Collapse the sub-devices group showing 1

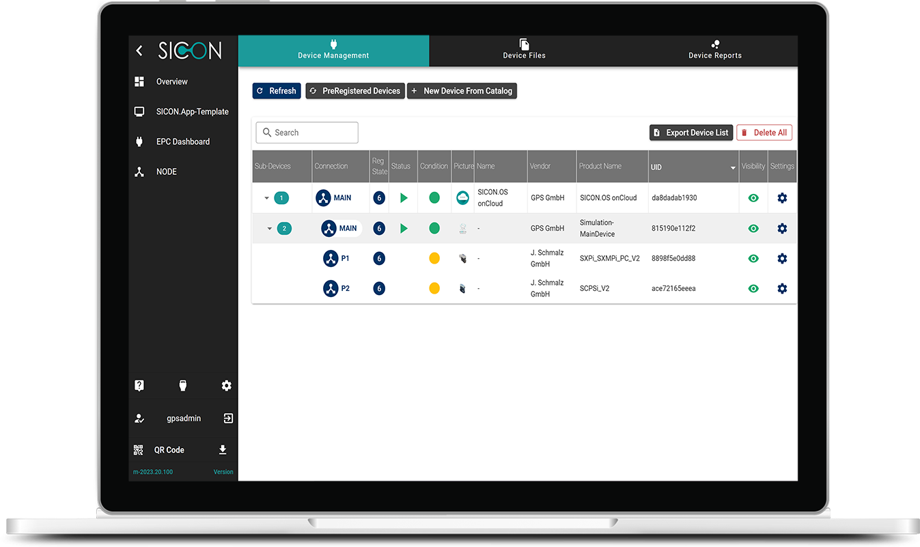[267, 198]
